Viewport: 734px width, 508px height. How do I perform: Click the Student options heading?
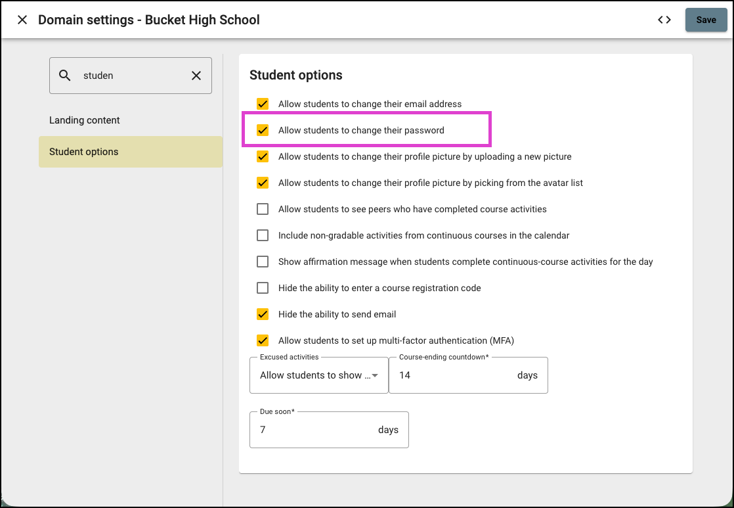tap(296, 75)
